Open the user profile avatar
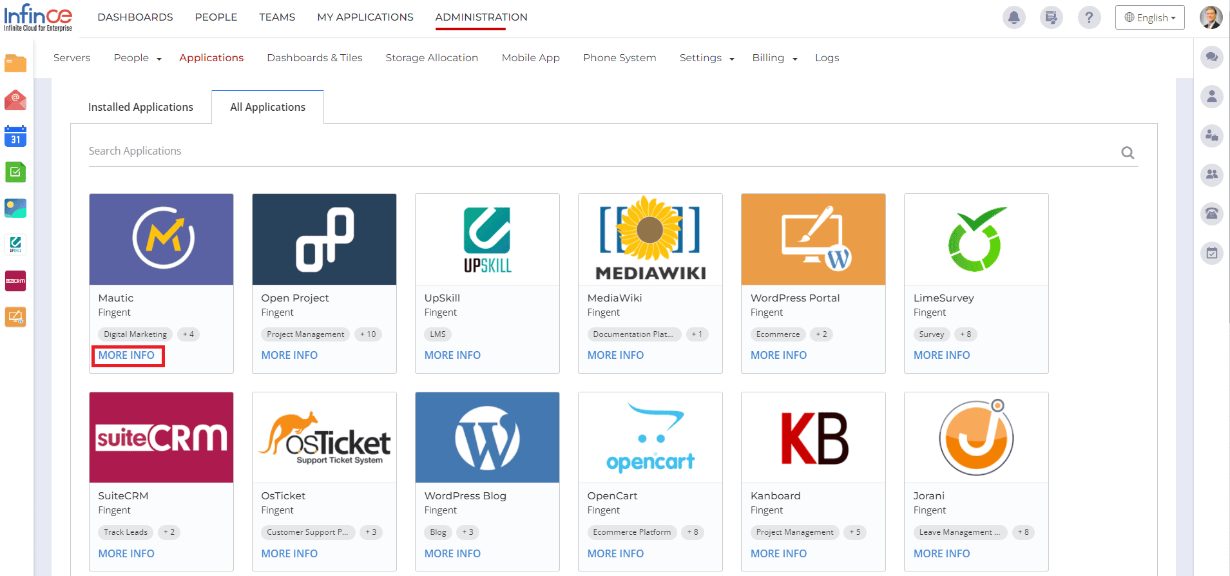1230x576 pixels. click(x=1211, y=17)
